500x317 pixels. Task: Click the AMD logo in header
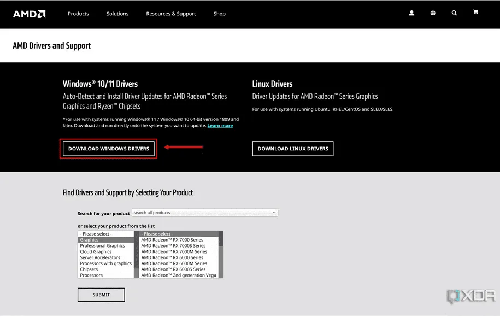(29, 14)
